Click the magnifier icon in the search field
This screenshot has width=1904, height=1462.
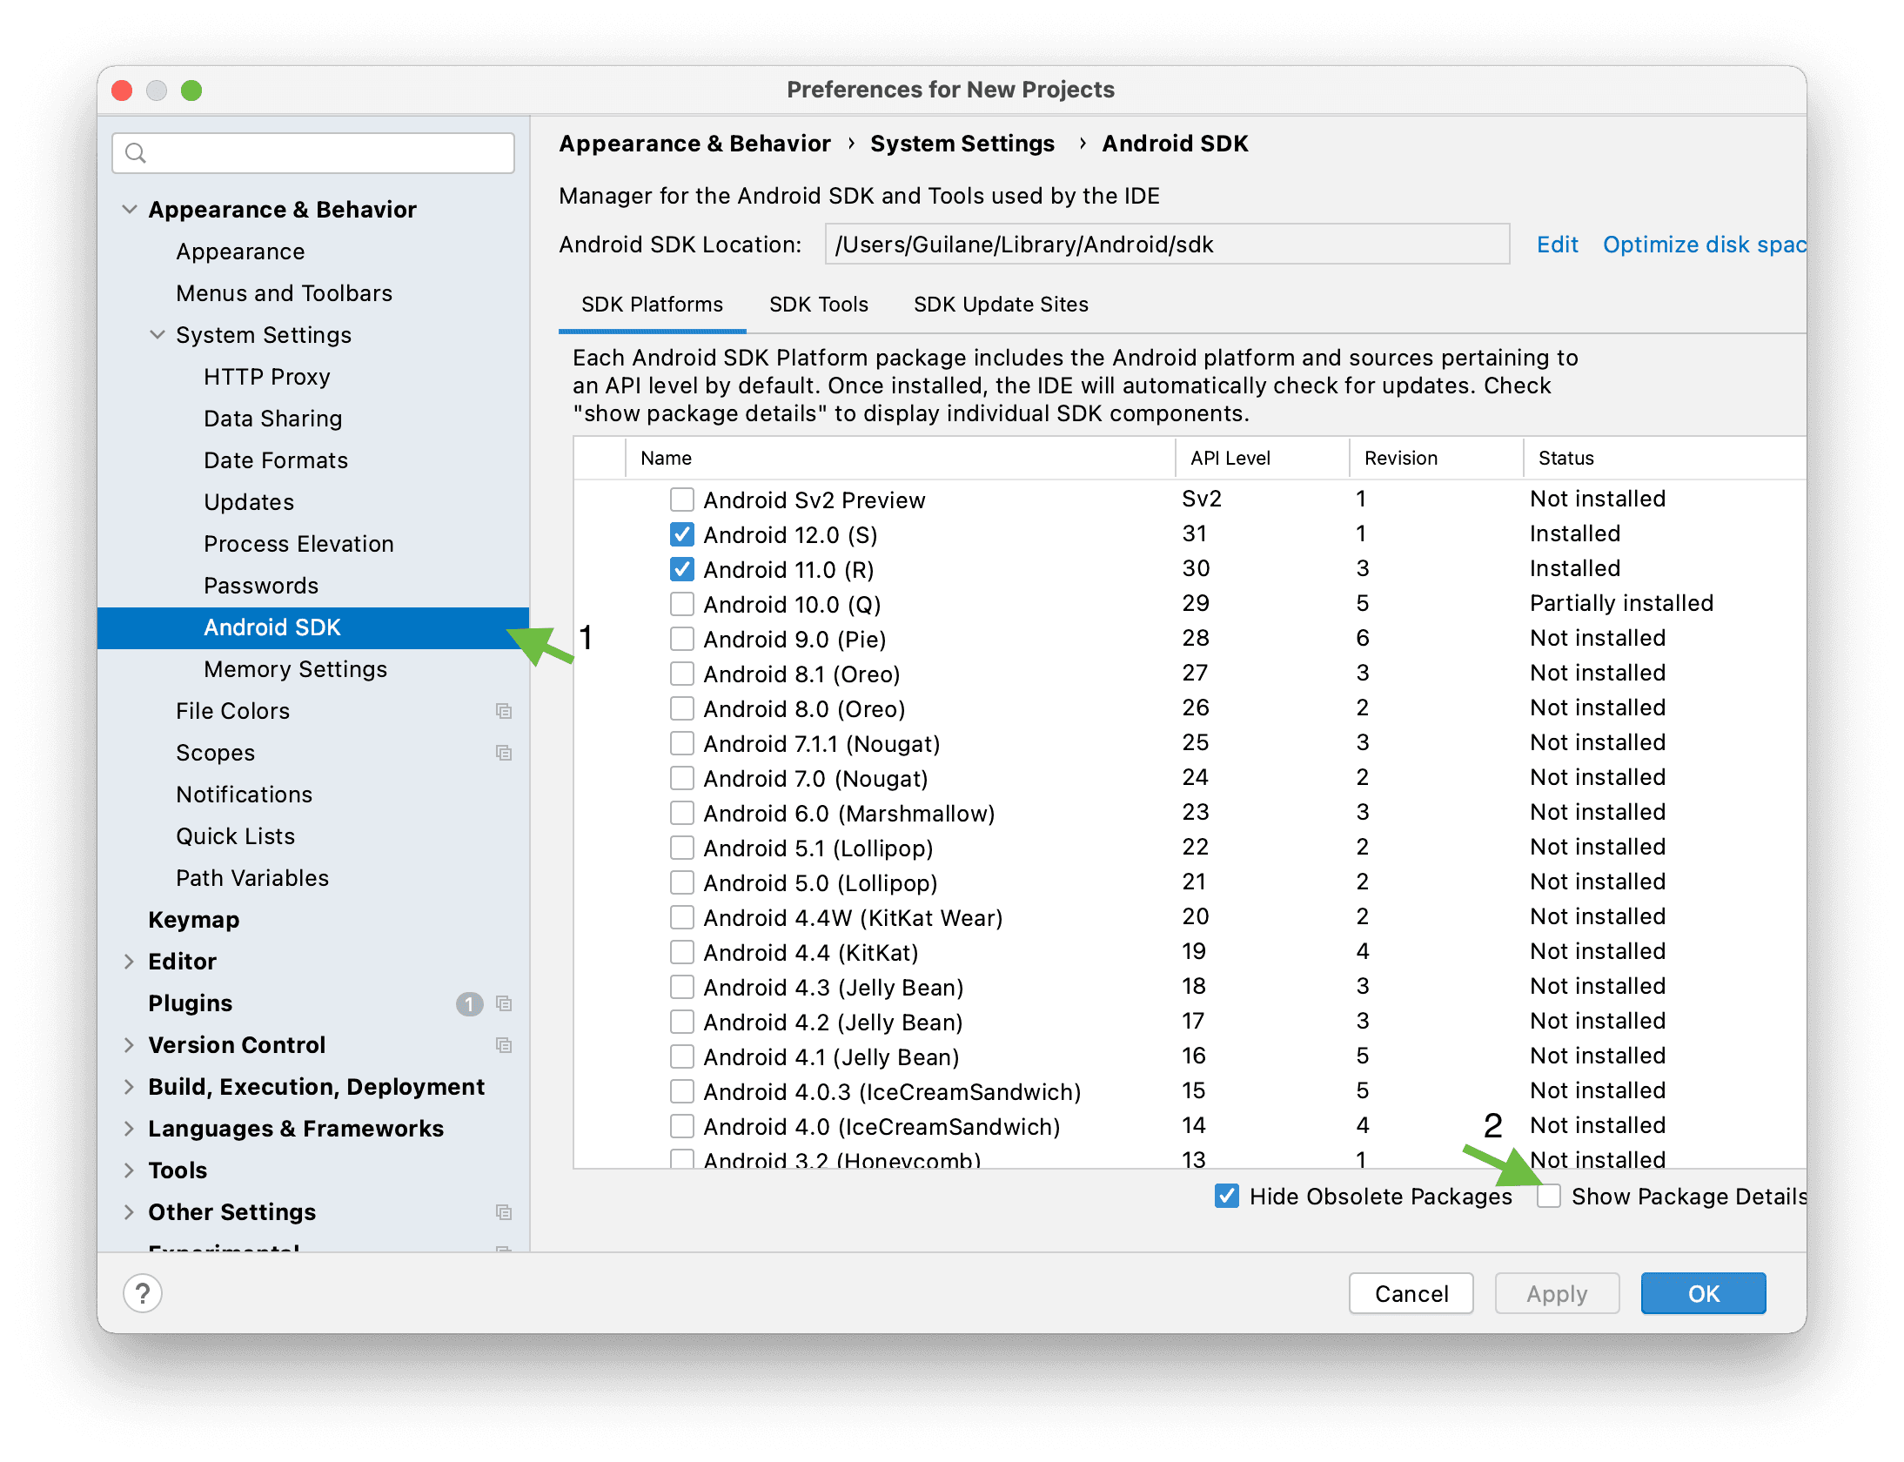coord(136,153)
